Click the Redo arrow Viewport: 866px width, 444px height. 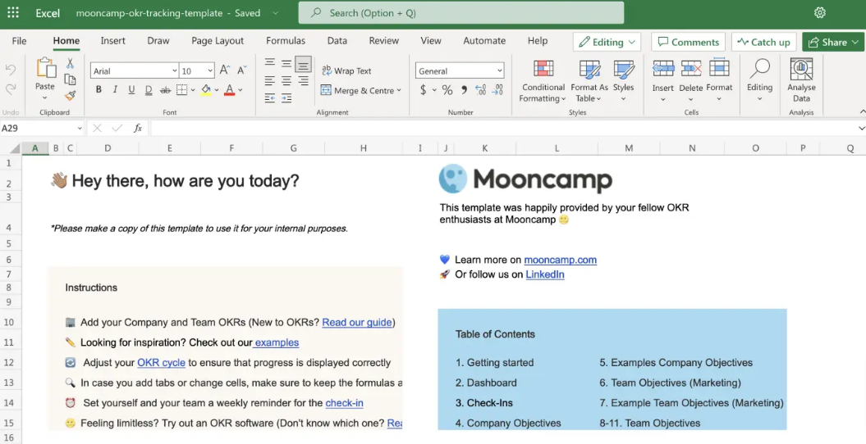(11, 88)
